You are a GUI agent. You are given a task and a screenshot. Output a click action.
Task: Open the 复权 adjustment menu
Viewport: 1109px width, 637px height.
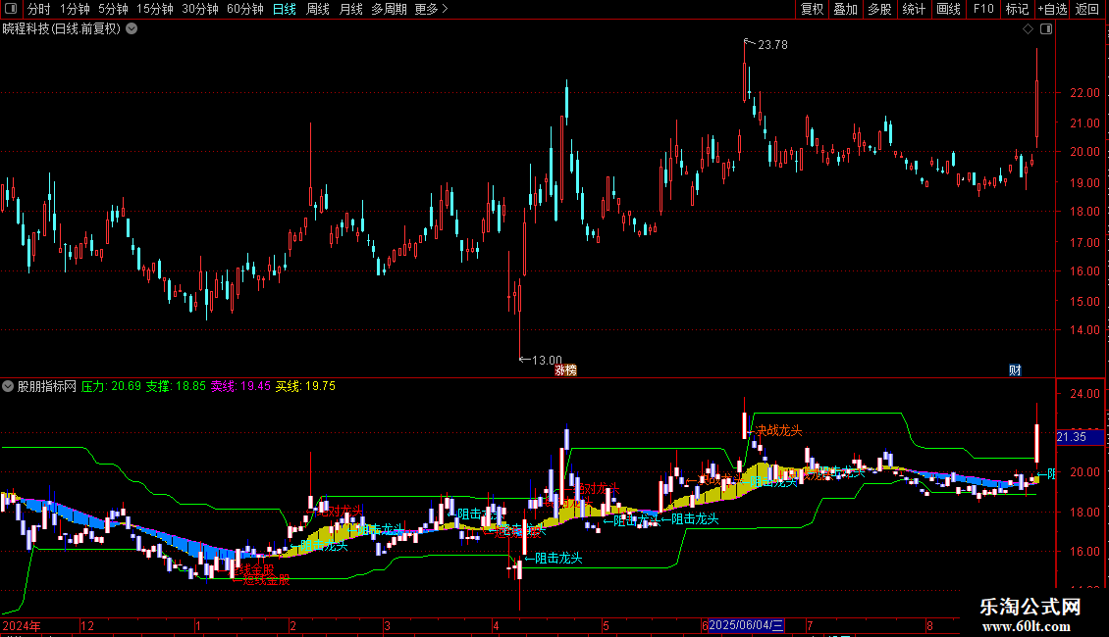pos(812,9)
